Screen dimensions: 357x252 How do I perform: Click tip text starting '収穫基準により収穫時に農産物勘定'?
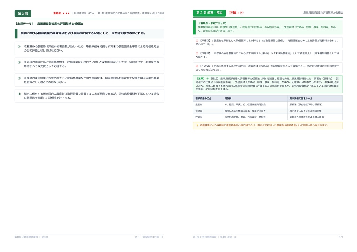click(264, 125)
